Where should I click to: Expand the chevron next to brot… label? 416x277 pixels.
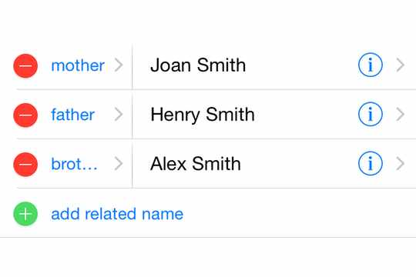pos(119,164)
